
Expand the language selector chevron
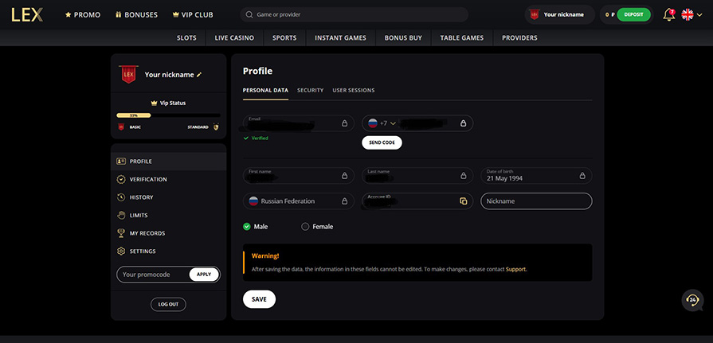(x=699, y=15)
